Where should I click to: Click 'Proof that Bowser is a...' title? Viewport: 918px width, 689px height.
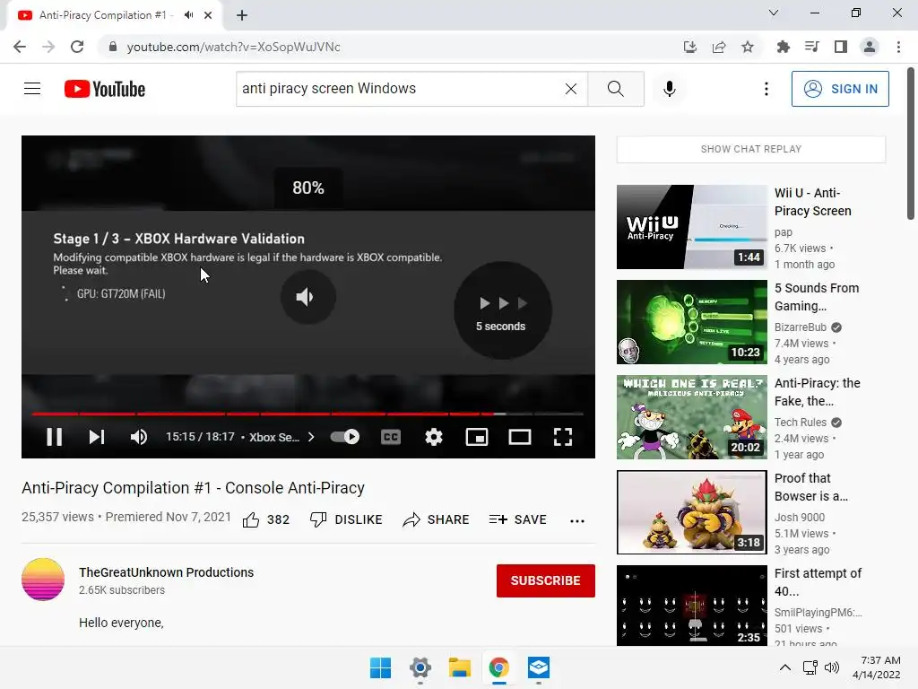pyautogui.click(x=811, y=487)
